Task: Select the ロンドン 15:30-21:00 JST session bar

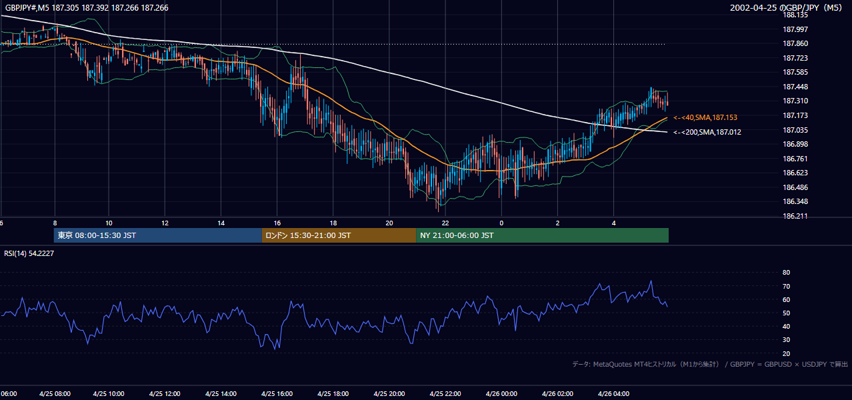Action: tap(339, 235)
